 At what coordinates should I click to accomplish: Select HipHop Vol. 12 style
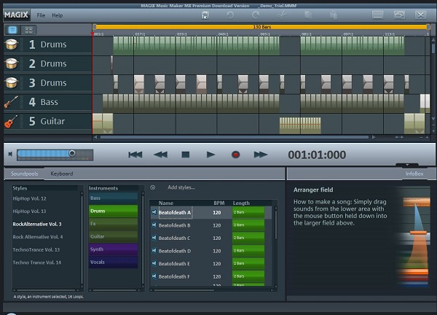[29, 198]
